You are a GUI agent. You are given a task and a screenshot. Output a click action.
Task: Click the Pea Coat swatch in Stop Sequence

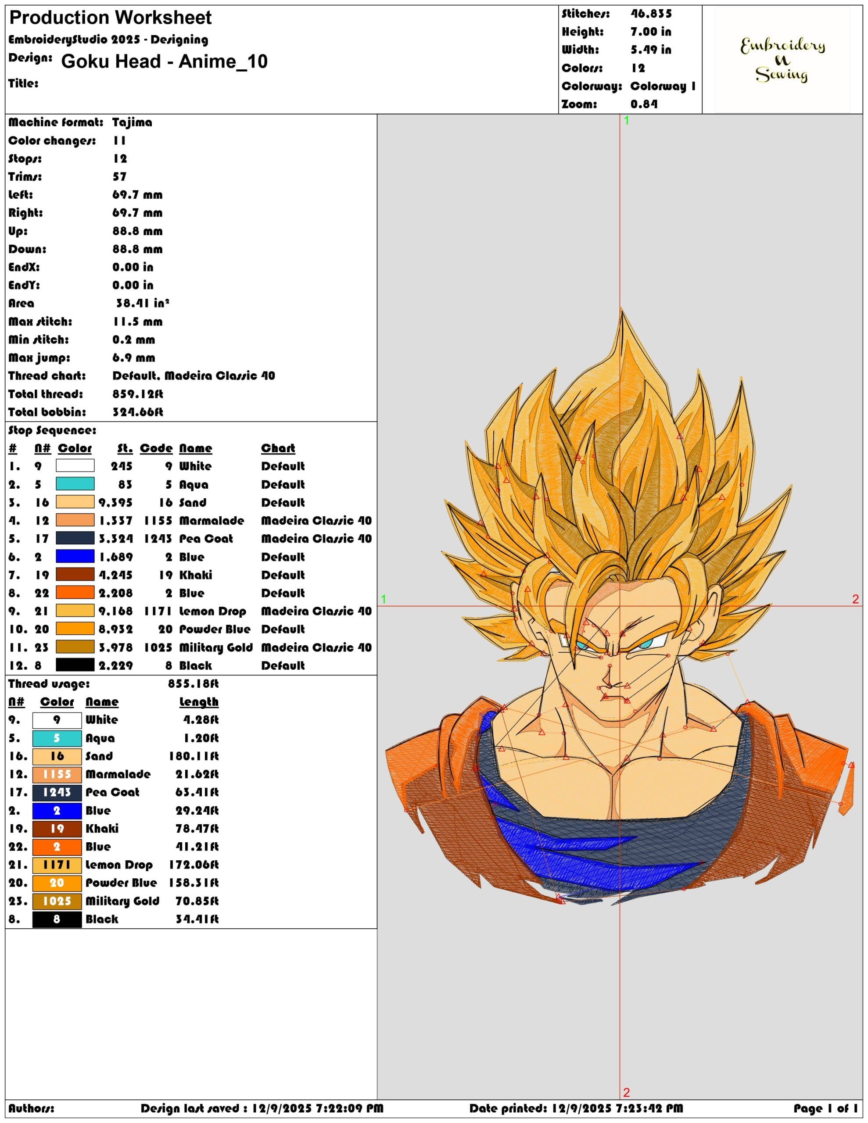coord(75,538)
